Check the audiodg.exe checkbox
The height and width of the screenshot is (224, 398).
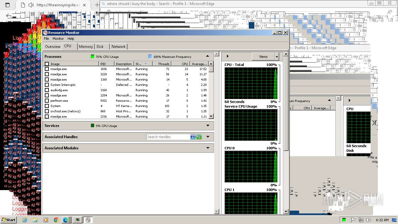coord(47,90)
